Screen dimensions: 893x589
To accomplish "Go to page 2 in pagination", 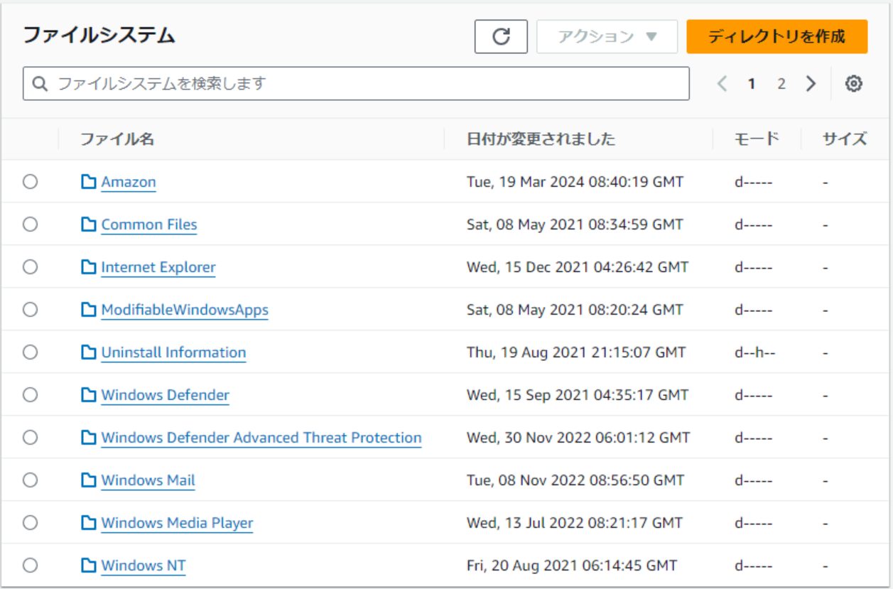I will 781,84.
